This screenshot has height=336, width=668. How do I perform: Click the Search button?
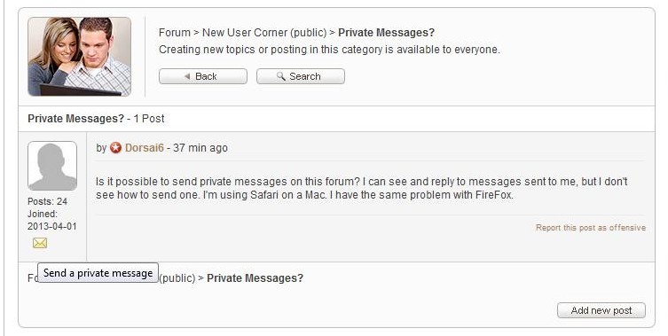(x=301, y=76)
